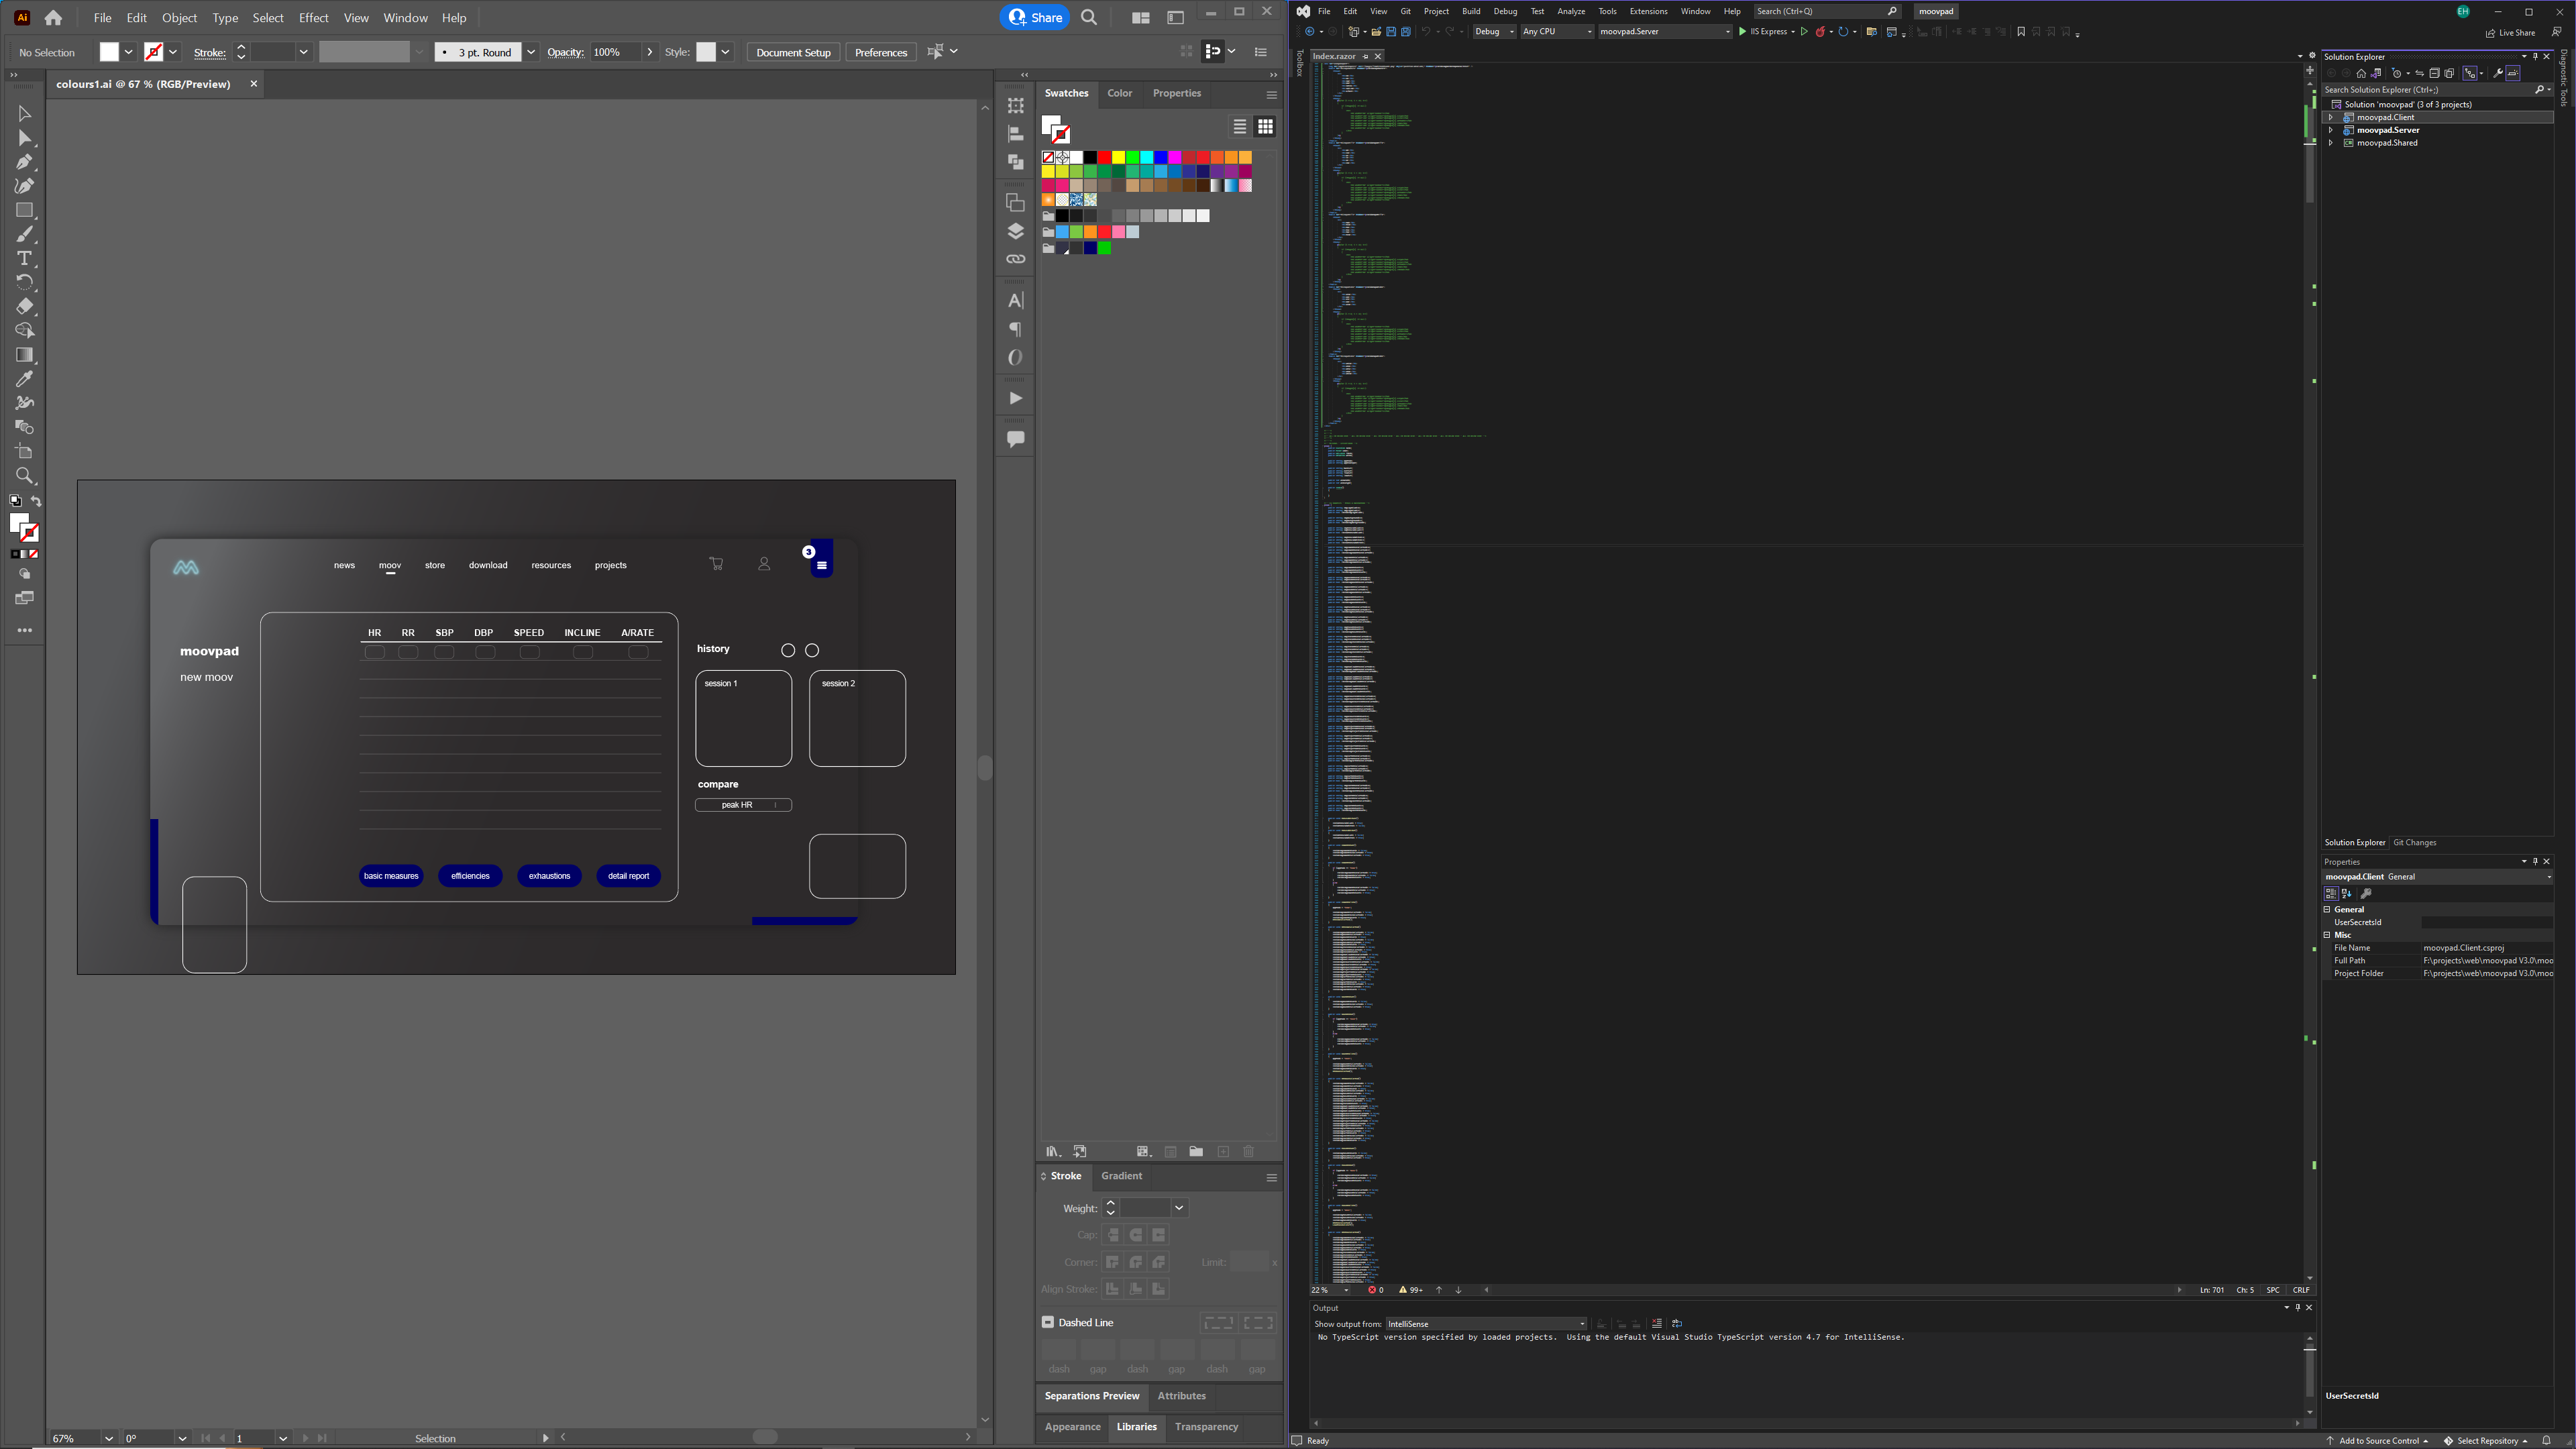This screenshot has height=1449, width=2576.
Task: Open the Object menu in Illustrator
Action: (179, 18)
